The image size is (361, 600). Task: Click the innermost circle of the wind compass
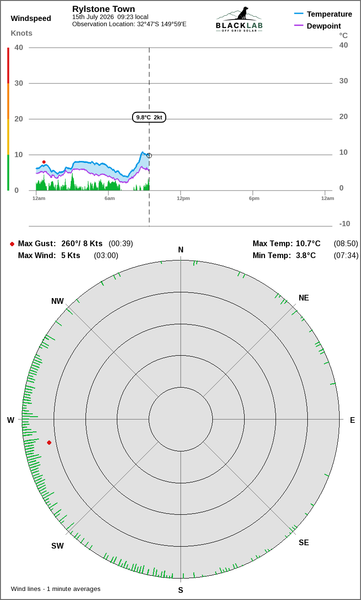(180, 419)
